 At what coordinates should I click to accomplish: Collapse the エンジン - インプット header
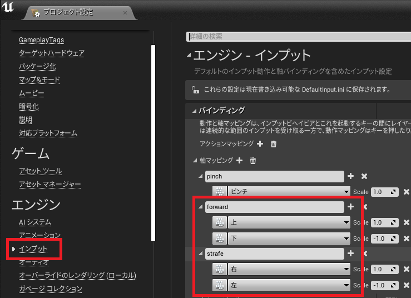tap(189, 55)
